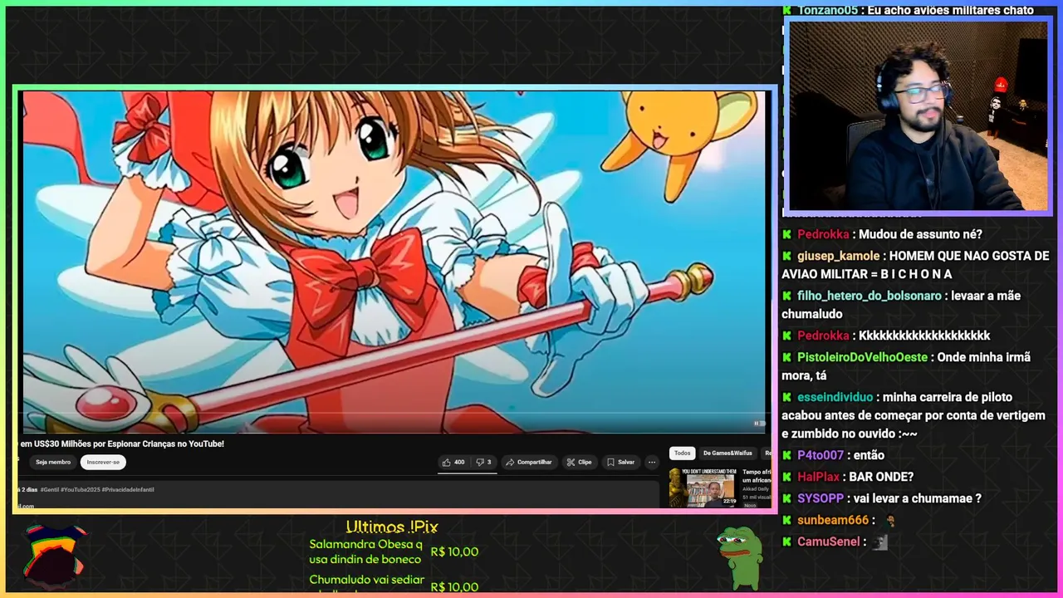This screenshot has height=598, width=1063.
Task: Click the Kick badge next to Pedrokka's 'Mudou de assunto' message
Action: click(786, 234)
